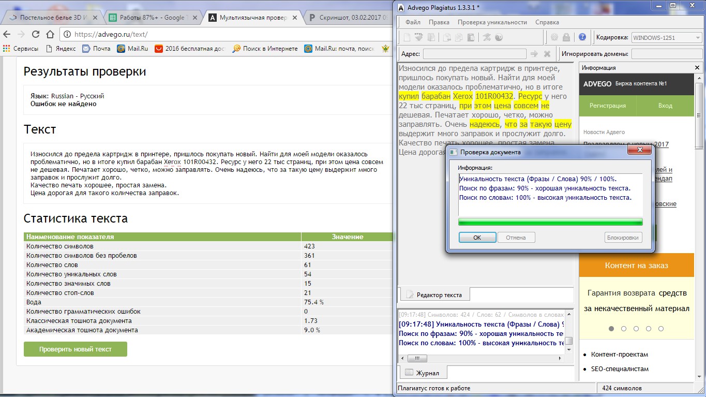Click the browser home icon
This screenshot has width=706, height=397.
coord(50,34)
